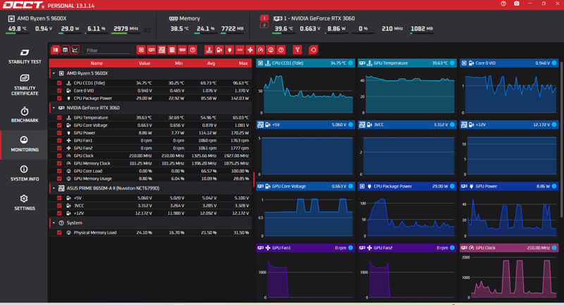Screen dimensions: 564x305
Task: Click the info icon on GPU Temperature graph
Action: coord(453,63)
